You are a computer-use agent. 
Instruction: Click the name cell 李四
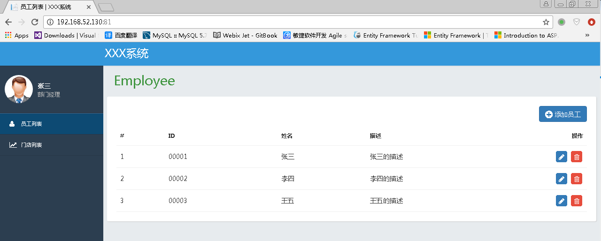pyautogui.click(x=288, y=179)
